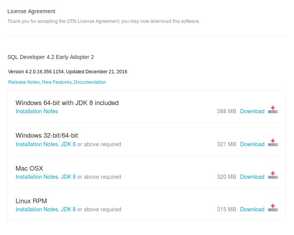Open the Documentation link

coord(90,82)
